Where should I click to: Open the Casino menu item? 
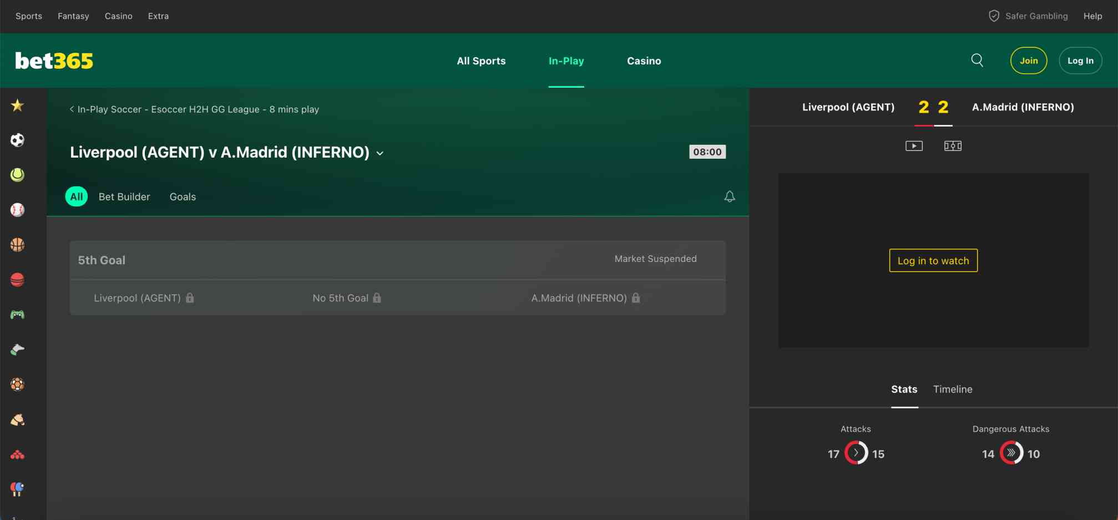(644, 60)
